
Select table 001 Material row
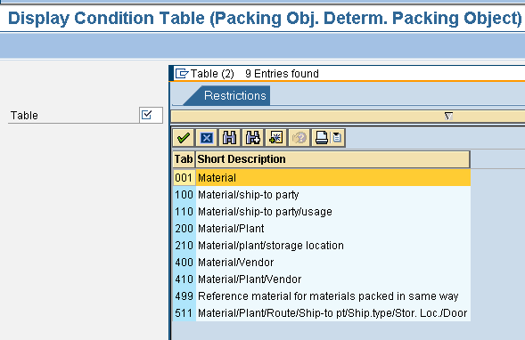322,177
